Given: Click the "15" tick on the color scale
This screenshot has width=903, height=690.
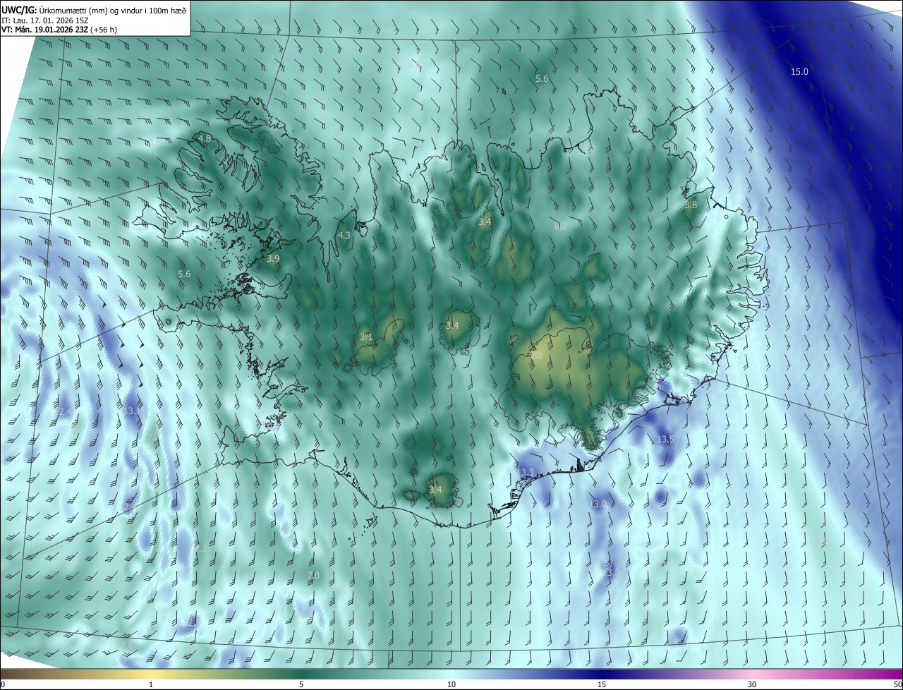Looking at the screenshot, I should coord(602,684).
